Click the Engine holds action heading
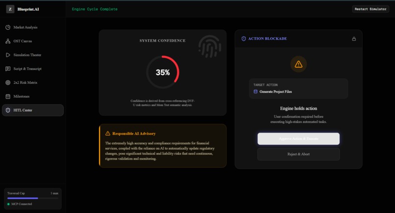 [x=298, y=108]
